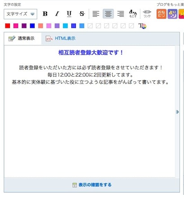
Task: Open the orange おねだり icon
Action: [x=162, y=14]
